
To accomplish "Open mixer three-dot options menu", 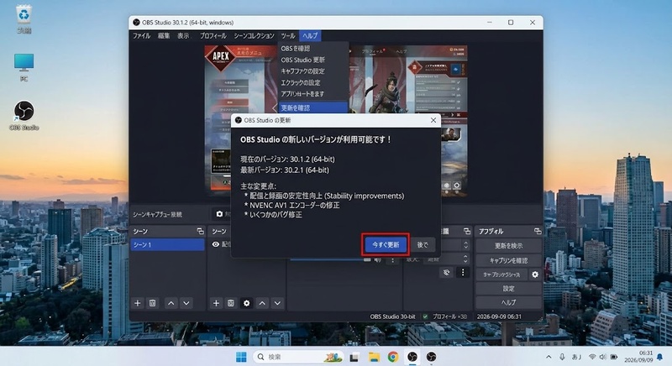I will click(392, 259).
